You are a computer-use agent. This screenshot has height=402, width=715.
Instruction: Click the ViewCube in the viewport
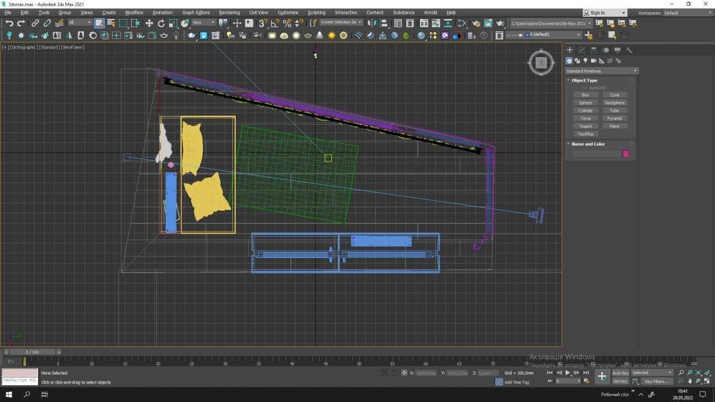click(x=541, y=63)
